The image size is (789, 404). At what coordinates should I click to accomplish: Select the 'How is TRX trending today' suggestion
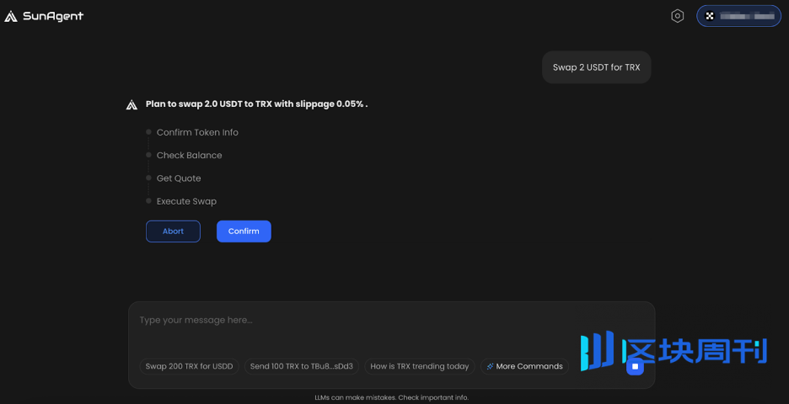(x=419, y=367)
